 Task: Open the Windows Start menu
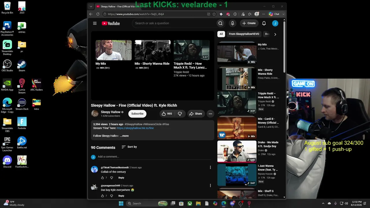click(x=121, y=203)
